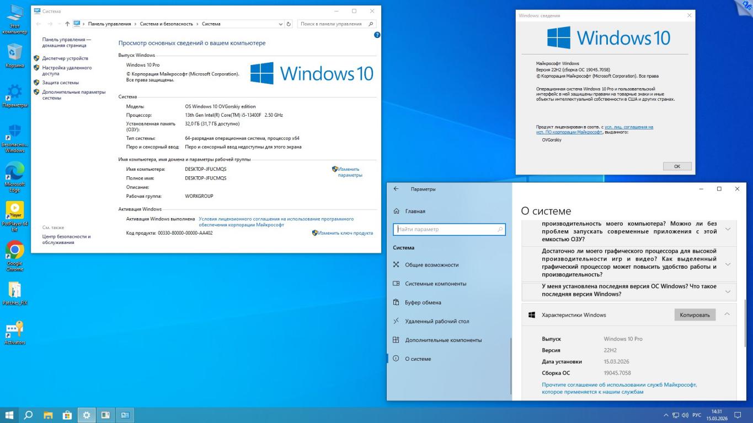The height and width of the screenshot is (423, 753).
Task: Click the blue help question mark icon
Action: point(377,35)
